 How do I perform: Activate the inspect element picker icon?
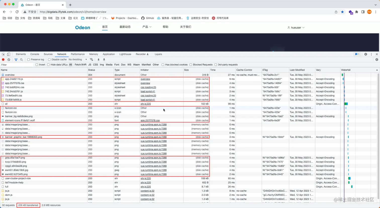(3, 54)
